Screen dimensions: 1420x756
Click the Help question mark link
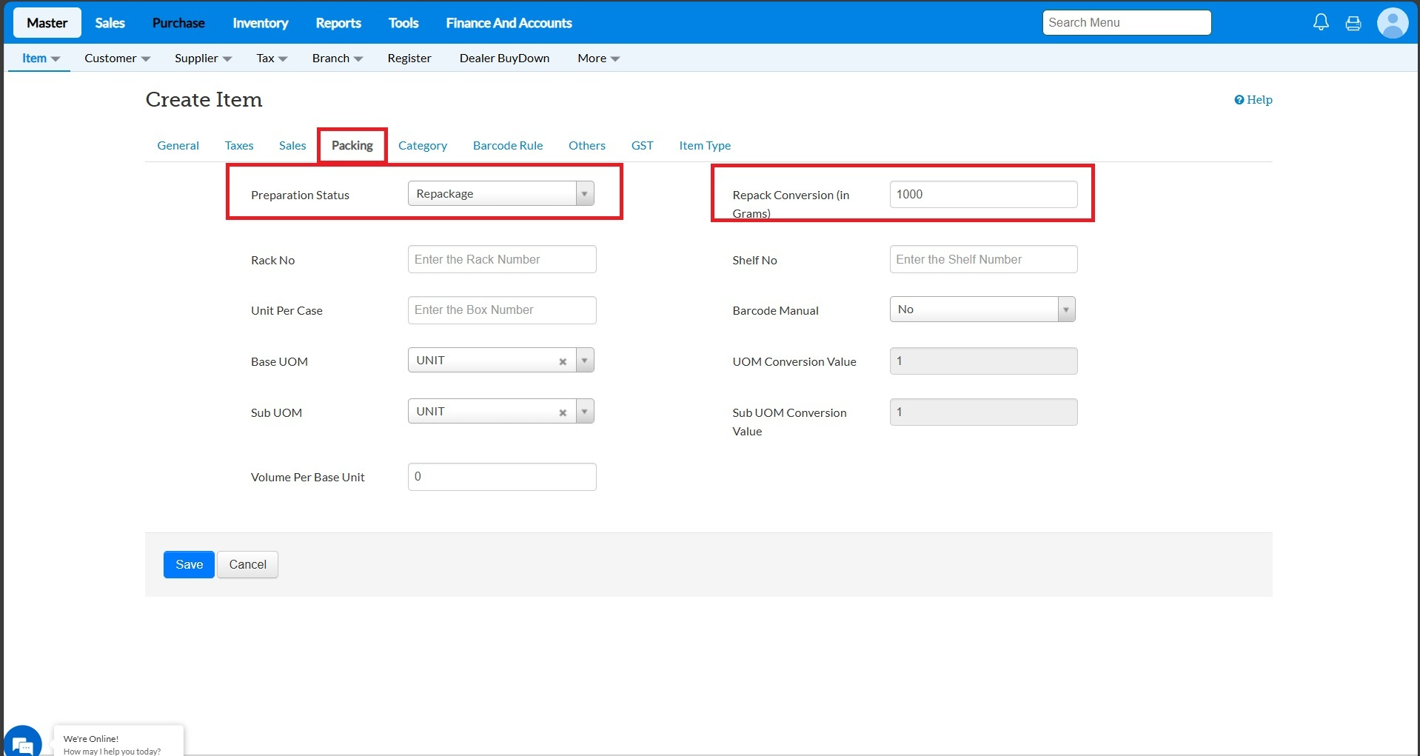[x=1253, y=100]
